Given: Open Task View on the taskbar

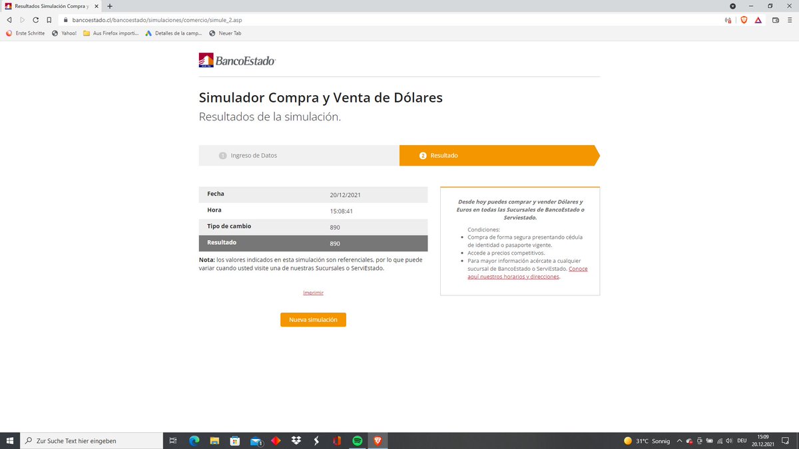Looking at the screenshot, I should point(172,440).
